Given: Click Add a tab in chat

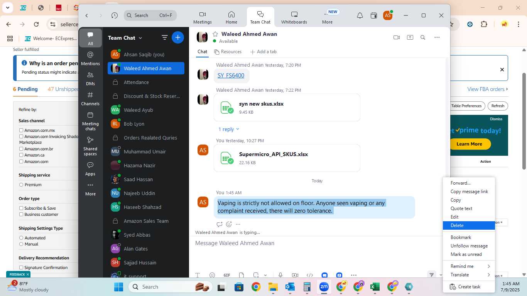Looking at the screenshot, I should point(263,52).
